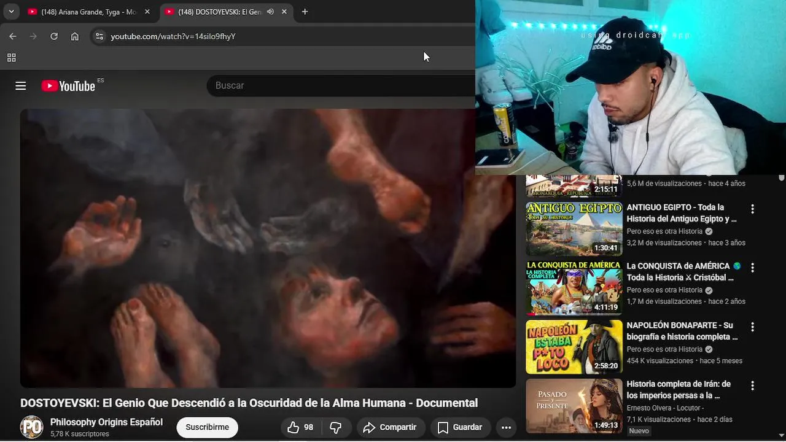
Task: Open NAPOLEÓN BONAPARTE - Su biografía title
Action: pos(682,331)
